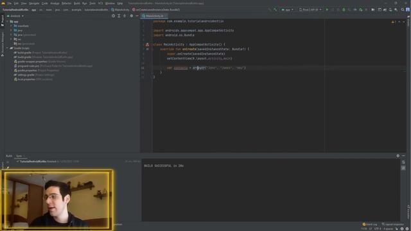
Task: Run the app with green play button
Action: pos(327,10)
